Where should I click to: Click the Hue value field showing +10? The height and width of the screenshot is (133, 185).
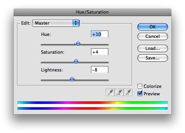pos(100,34)
